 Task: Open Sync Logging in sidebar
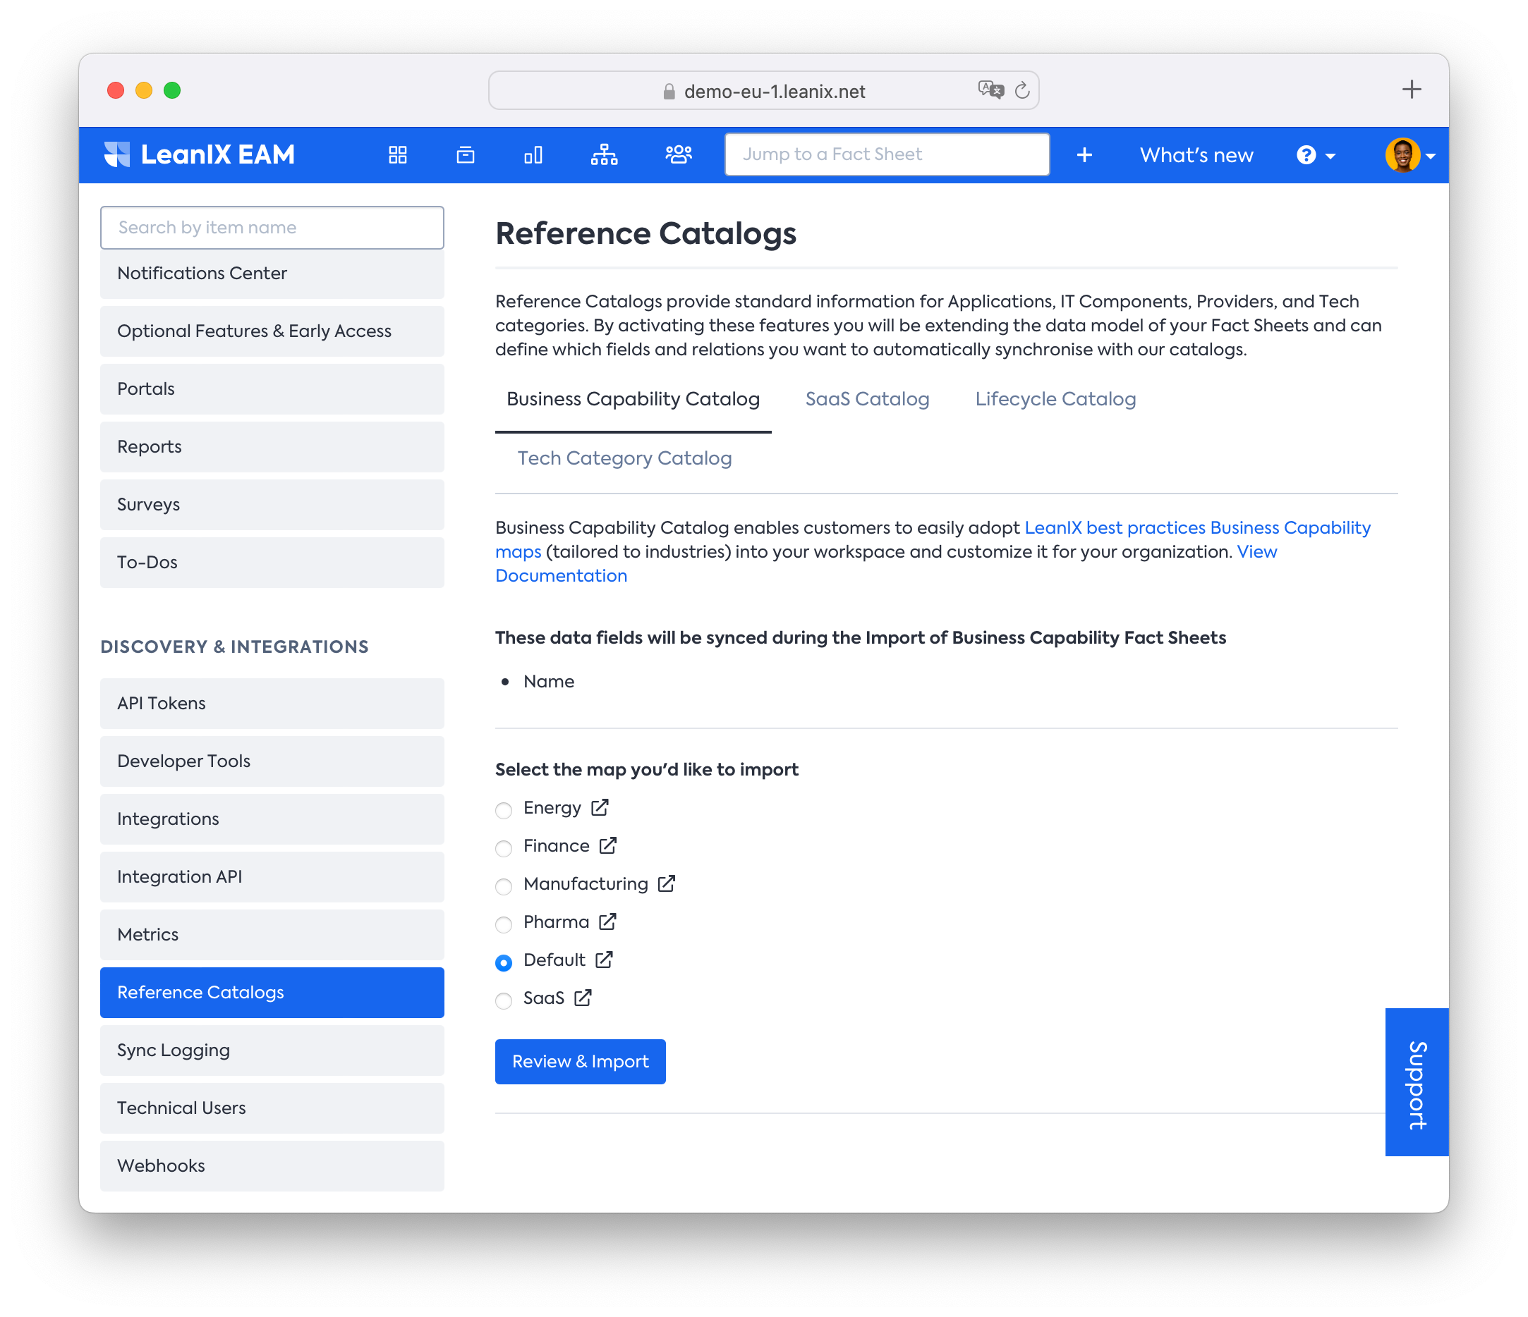[x=272, y=1050]
